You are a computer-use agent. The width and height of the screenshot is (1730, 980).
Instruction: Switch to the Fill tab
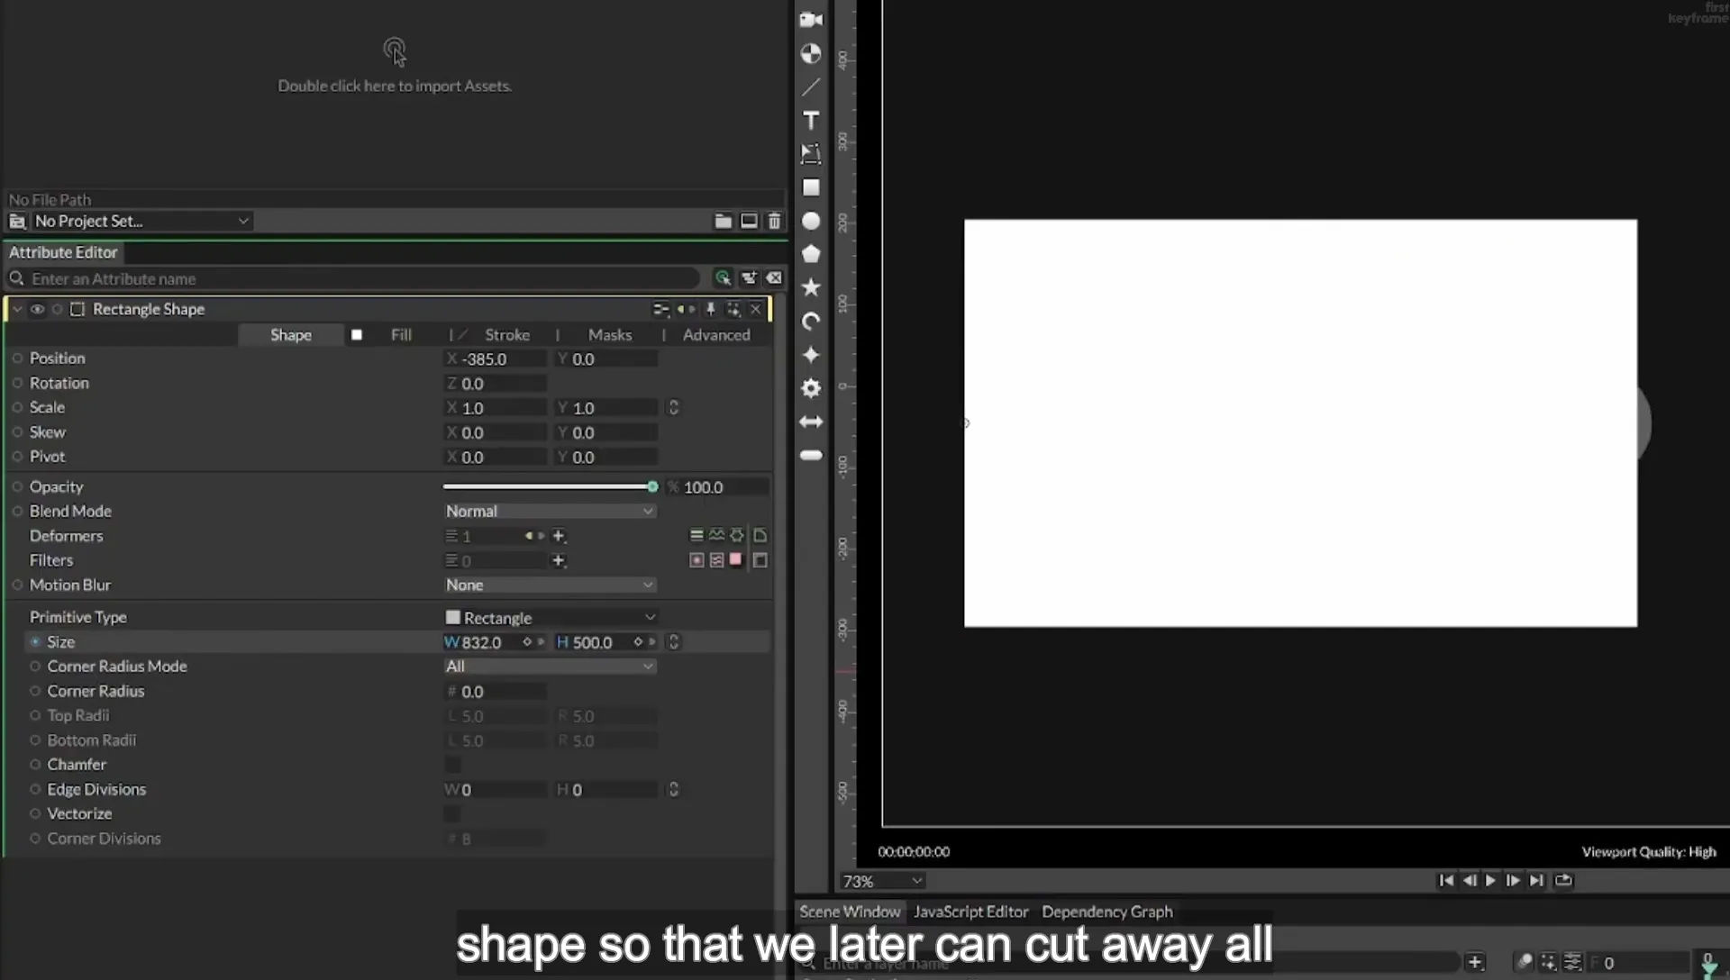401,335
